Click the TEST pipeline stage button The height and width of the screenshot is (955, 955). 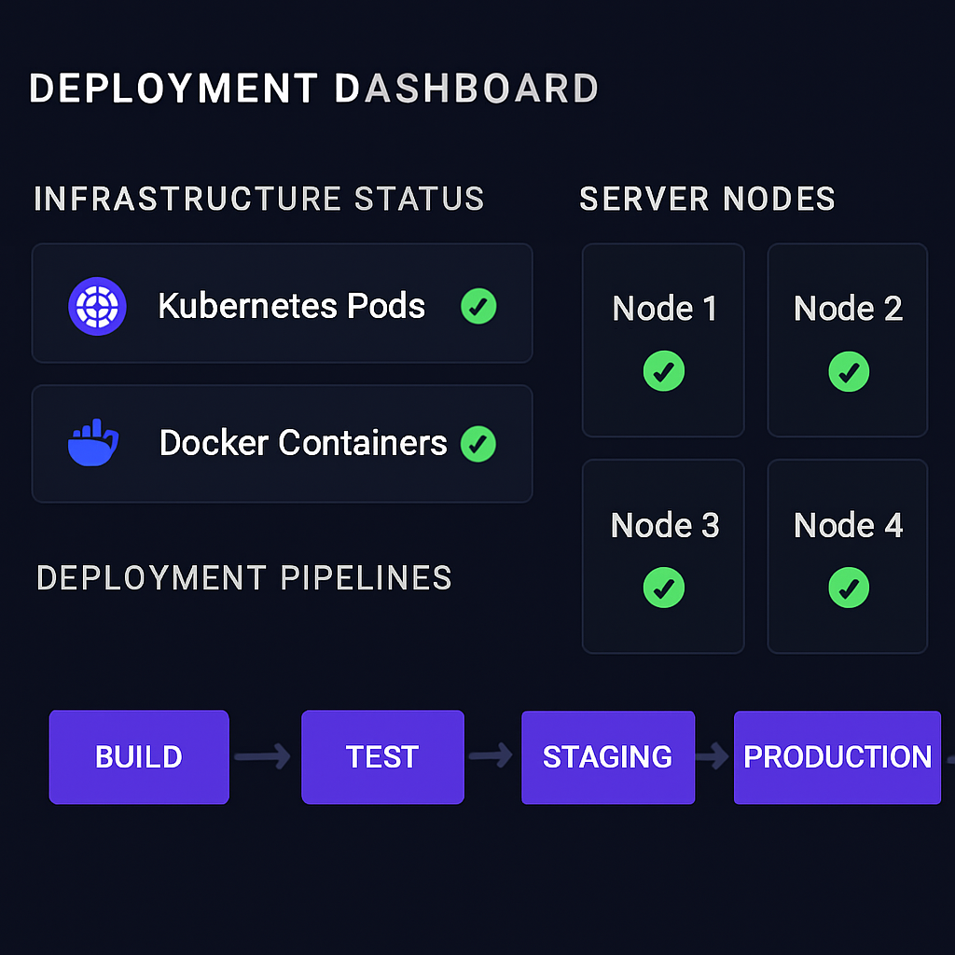click(x=382, y=757)
